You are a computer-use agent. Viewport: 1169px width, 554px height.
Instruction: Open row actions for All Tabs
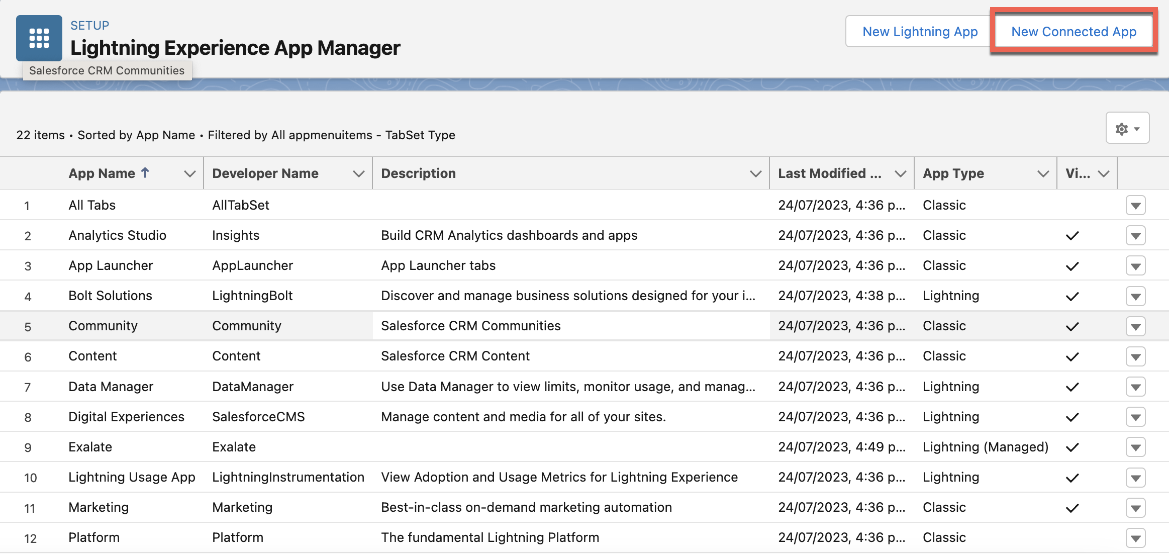(1135, 206)
